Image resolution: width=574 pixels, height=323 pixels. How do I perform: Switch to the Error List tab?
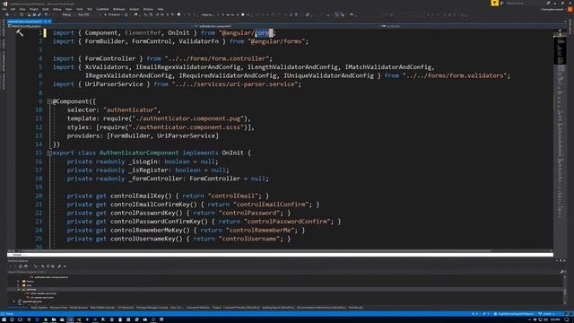click(x=177, y=308)
